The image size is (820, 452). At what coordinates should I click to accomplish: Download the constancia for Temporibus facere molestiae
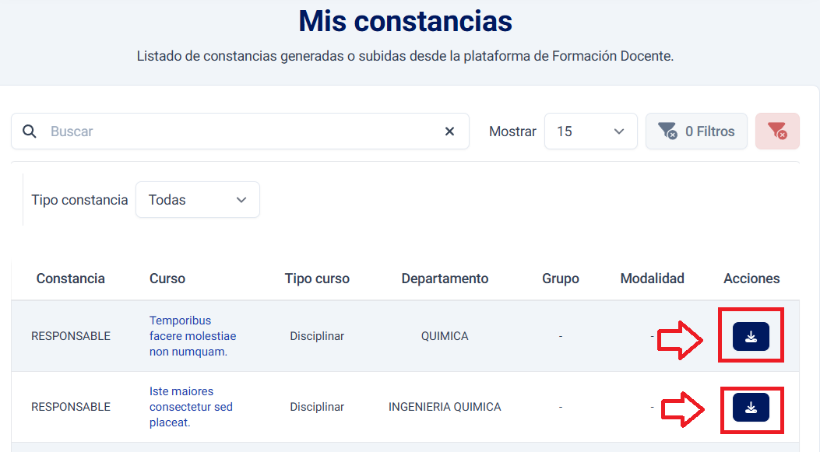(x=751, y=336)
